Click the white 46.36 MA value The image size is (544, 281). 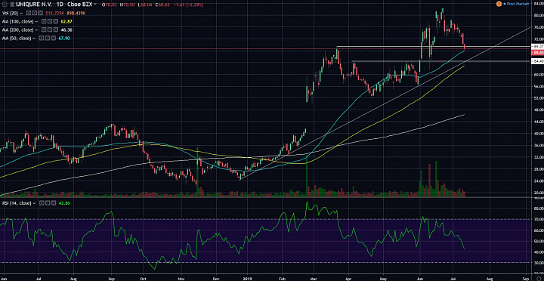click(x=66, y=29)
